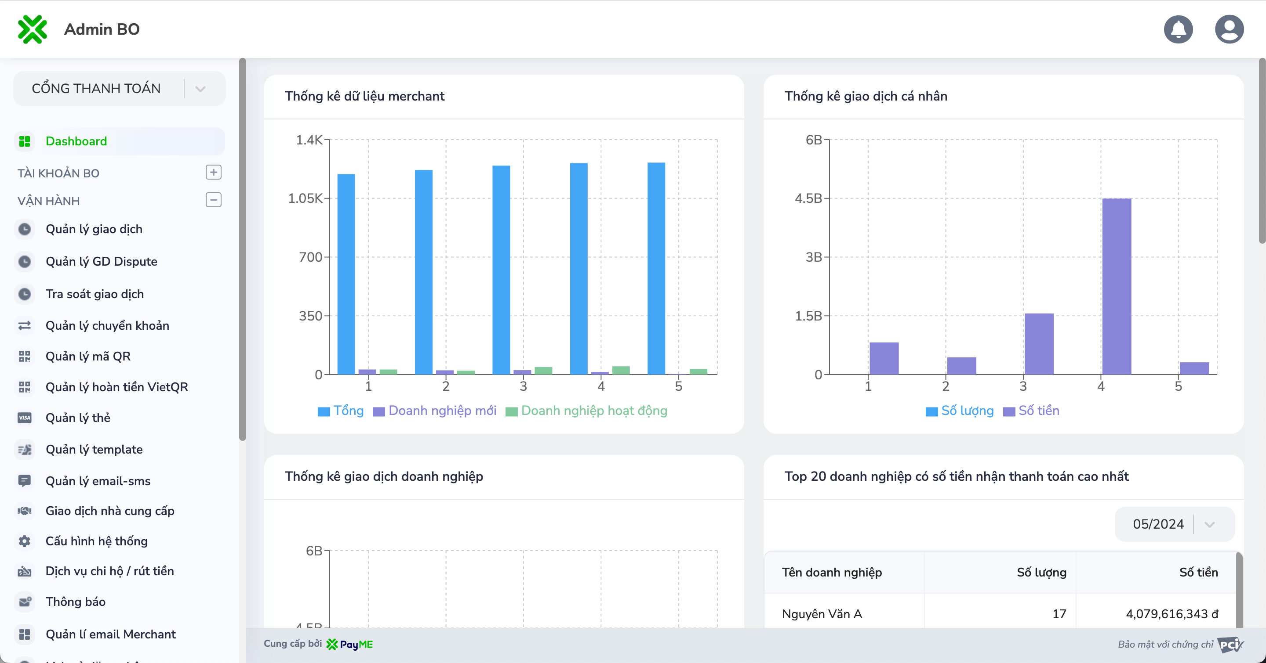Screen dimensions: 1266x663
Task: Click the Admin BO green logo
Action: point(33,29)
